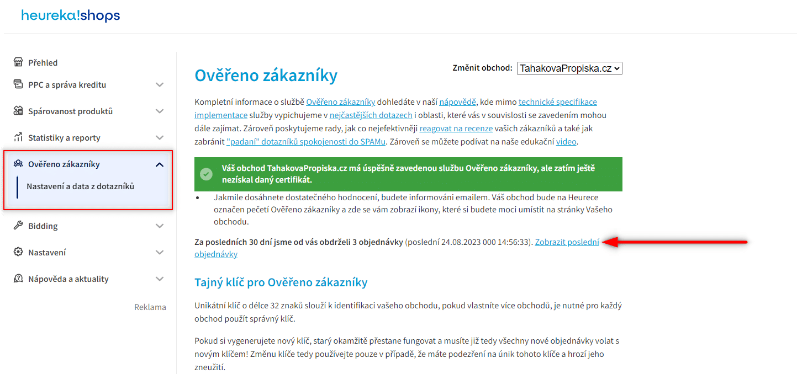Screen dimensions: 797x374
Task: Open the "padaní" dotazníků spokojenosti do SPAMu link
Action: coord(306,142)
